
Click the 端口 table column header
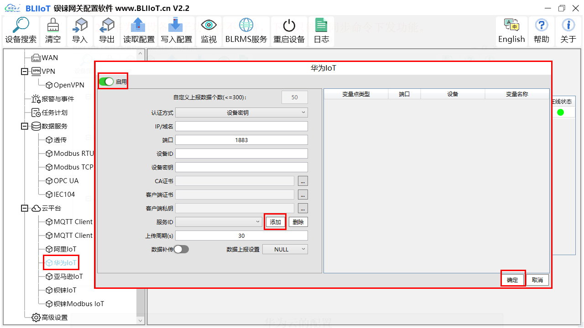[404, 94]
